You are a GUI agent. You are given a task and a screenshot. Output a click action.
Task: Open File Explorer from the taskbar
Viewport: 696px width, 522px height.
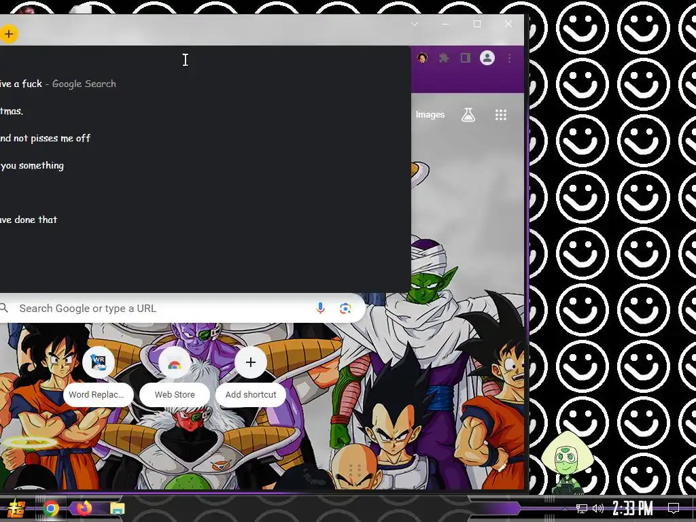(x=117, y=508)
